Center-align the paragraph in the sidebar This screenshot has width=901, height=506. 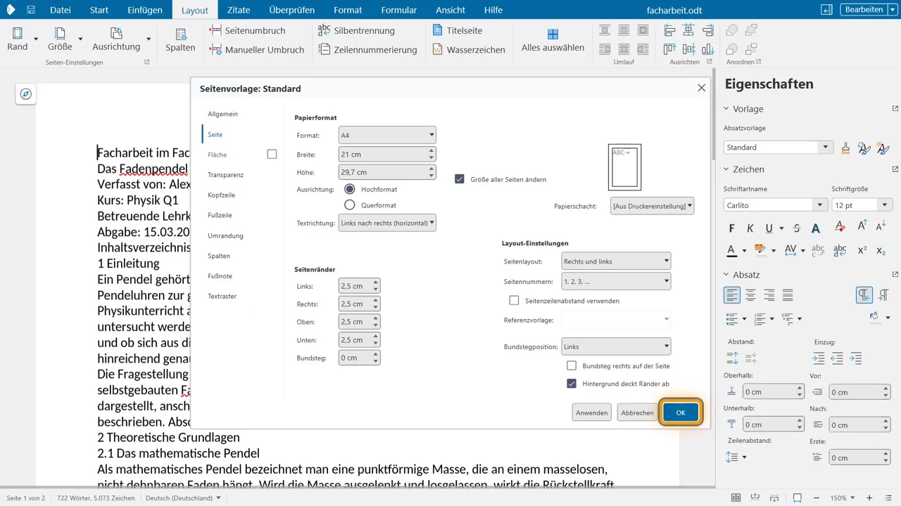(x=751, y=295)
